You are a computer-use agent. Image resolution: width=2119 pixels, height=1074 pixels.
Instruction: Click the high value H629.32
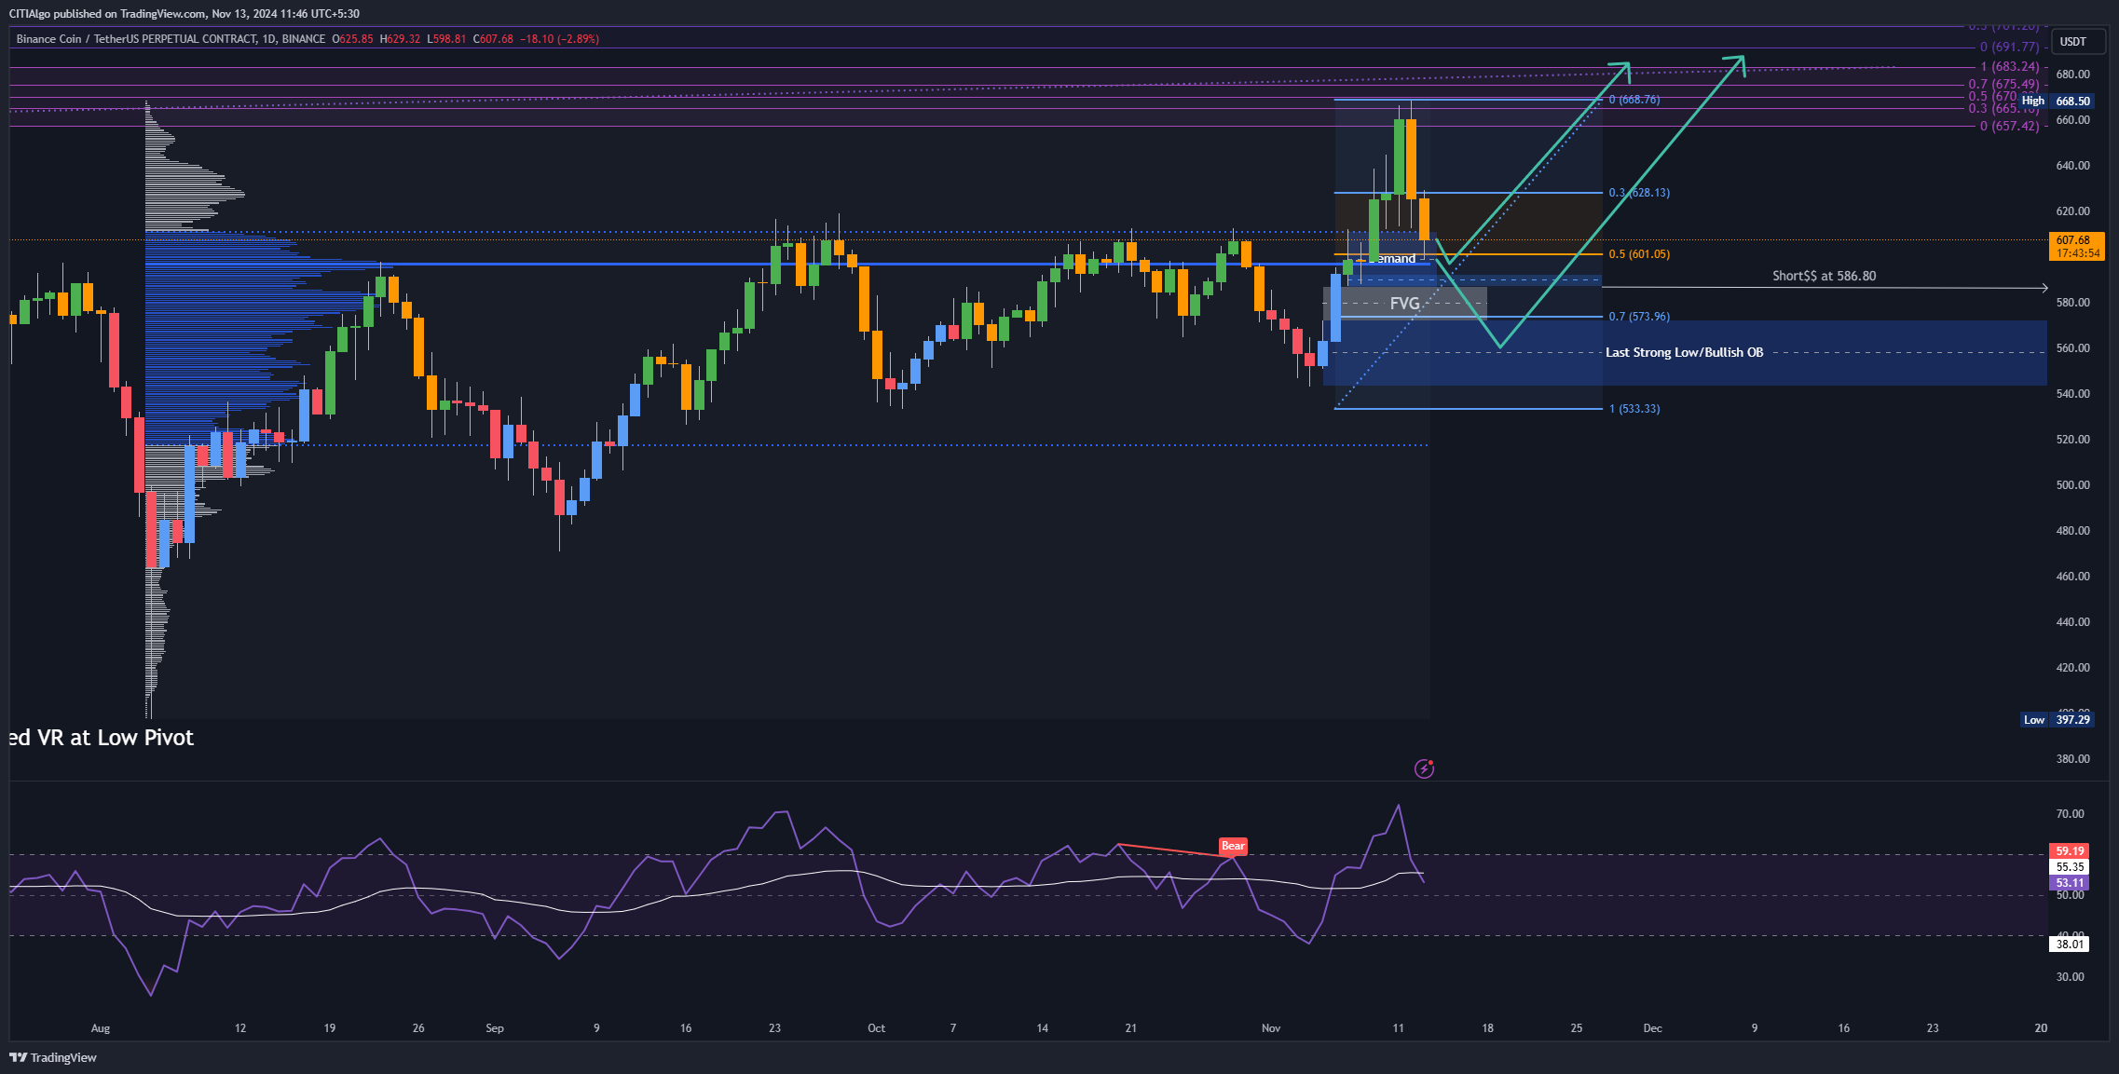point(400,39)
